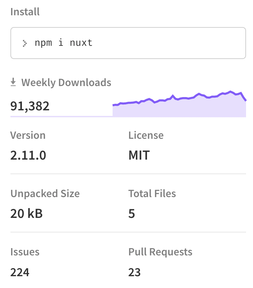This screenshot has height=288, width=253.
Task: Click the Version label
Action: point(28,135)
